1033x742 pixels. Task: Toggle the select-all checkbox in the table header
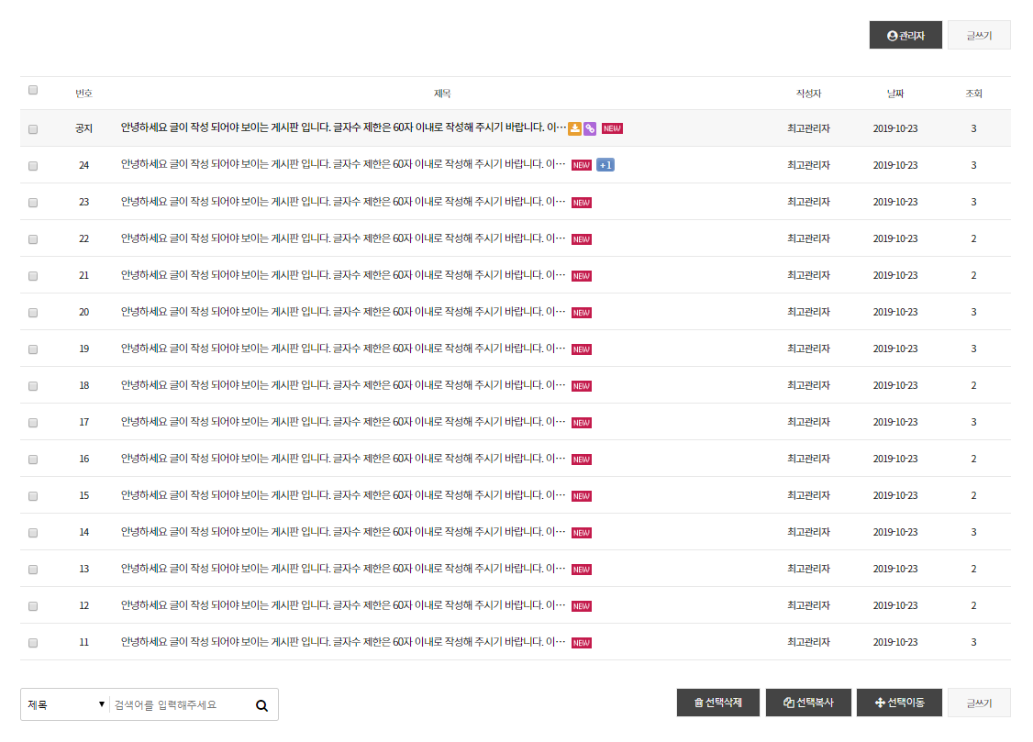click(33, 90)
